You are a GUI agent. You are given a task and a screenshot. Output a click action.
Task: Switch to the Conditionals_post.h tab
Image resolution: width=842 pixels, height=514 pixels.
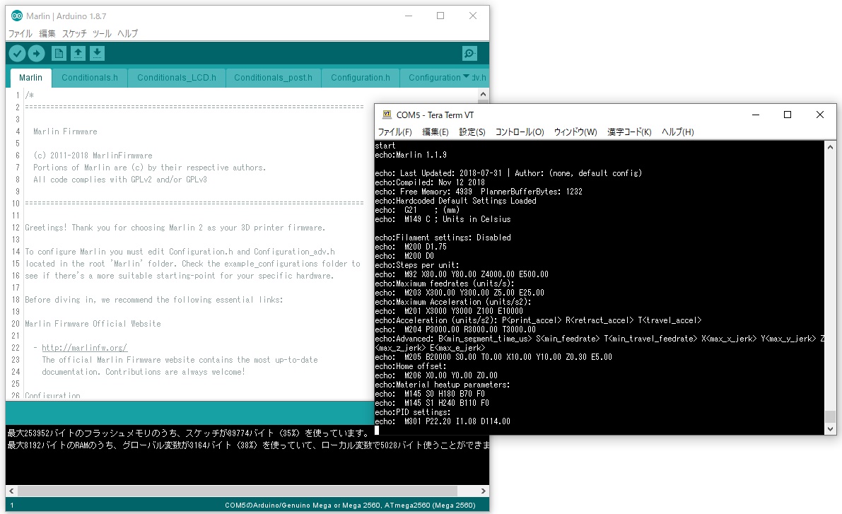click(273, 78)
